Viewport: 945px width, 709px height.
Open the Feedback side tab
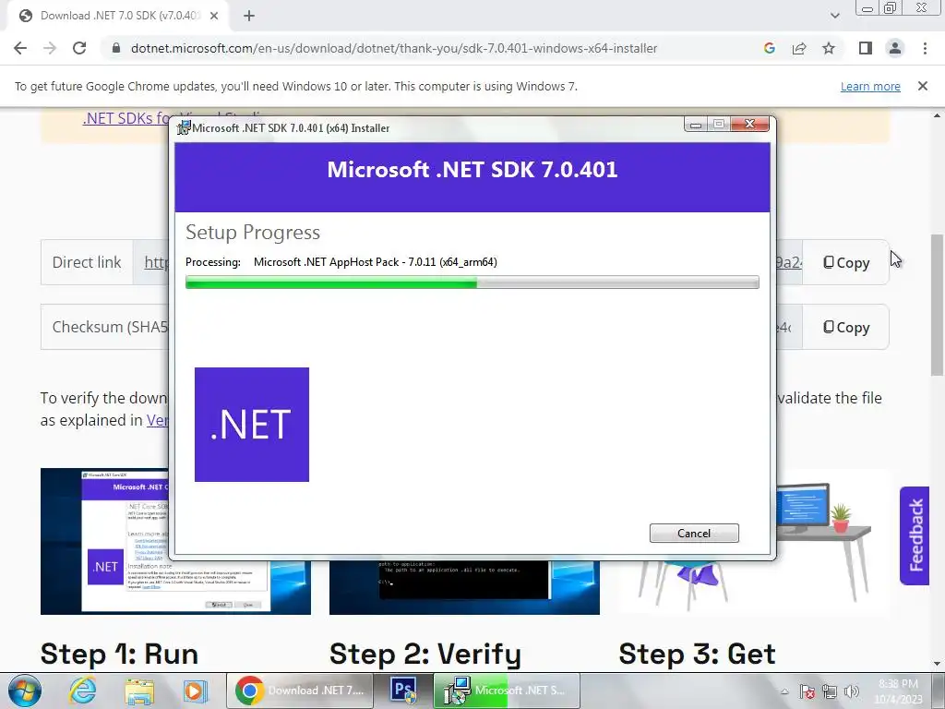point(915,535)
